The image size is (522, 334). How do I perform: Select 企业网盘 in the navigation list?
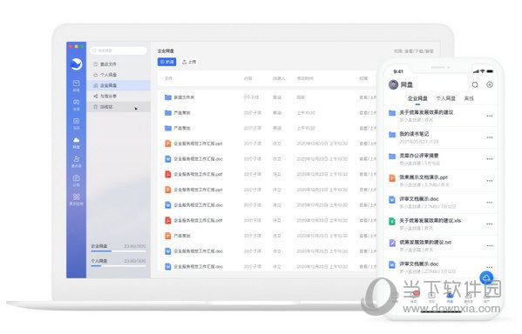[119, 85]
